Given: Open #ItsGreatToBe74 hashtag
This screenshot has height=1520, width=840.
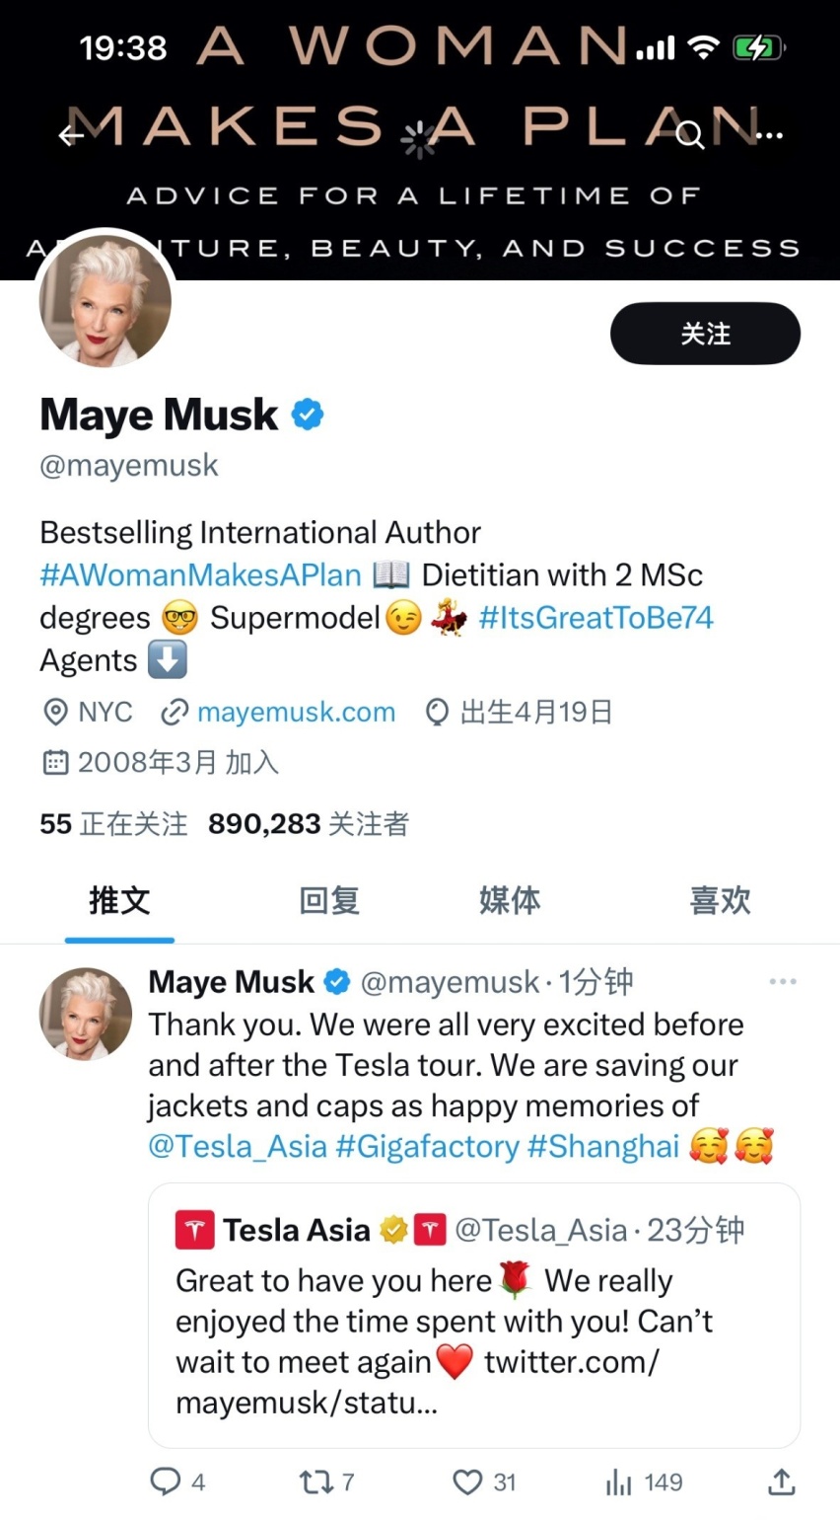Looking at the screenshot, I should coord(595,618).
